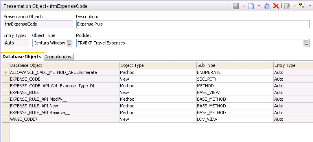Click the Save floppy disk icon
This screenshot has height=142, width=313.
(x=236, y=6)
